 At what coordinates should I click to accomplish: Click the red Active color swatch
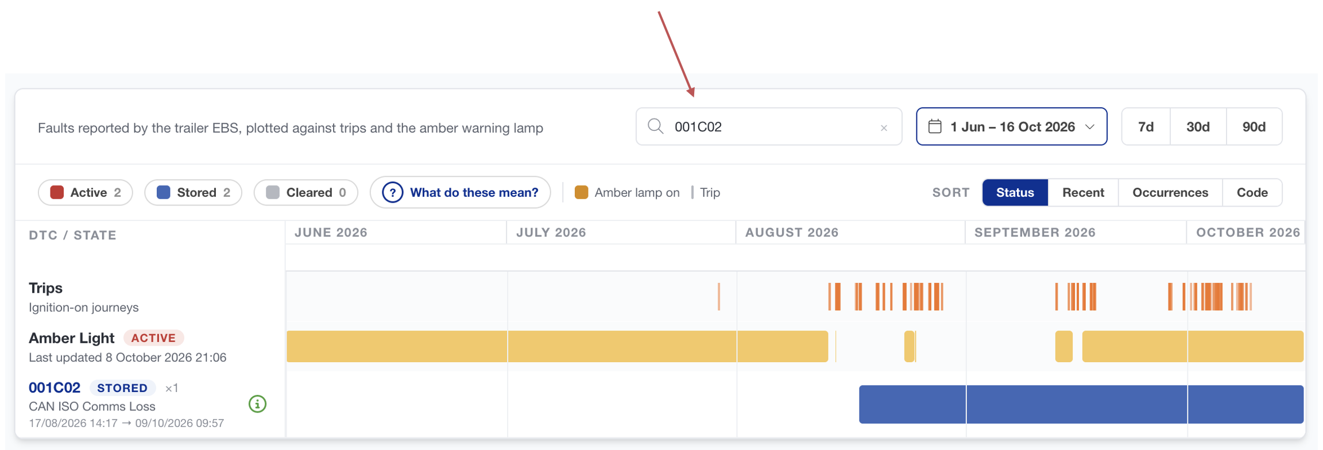[x=57, y=192]
